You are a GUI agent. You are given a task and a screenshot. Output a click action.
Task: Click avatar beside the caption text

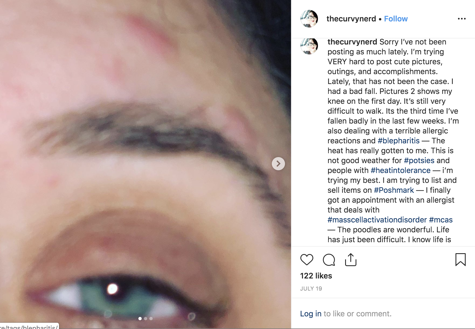(x=309, y=46)
